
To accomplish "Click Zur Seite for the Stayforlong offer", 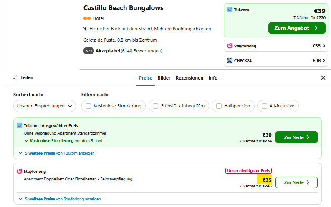I will tap(296, 182).
